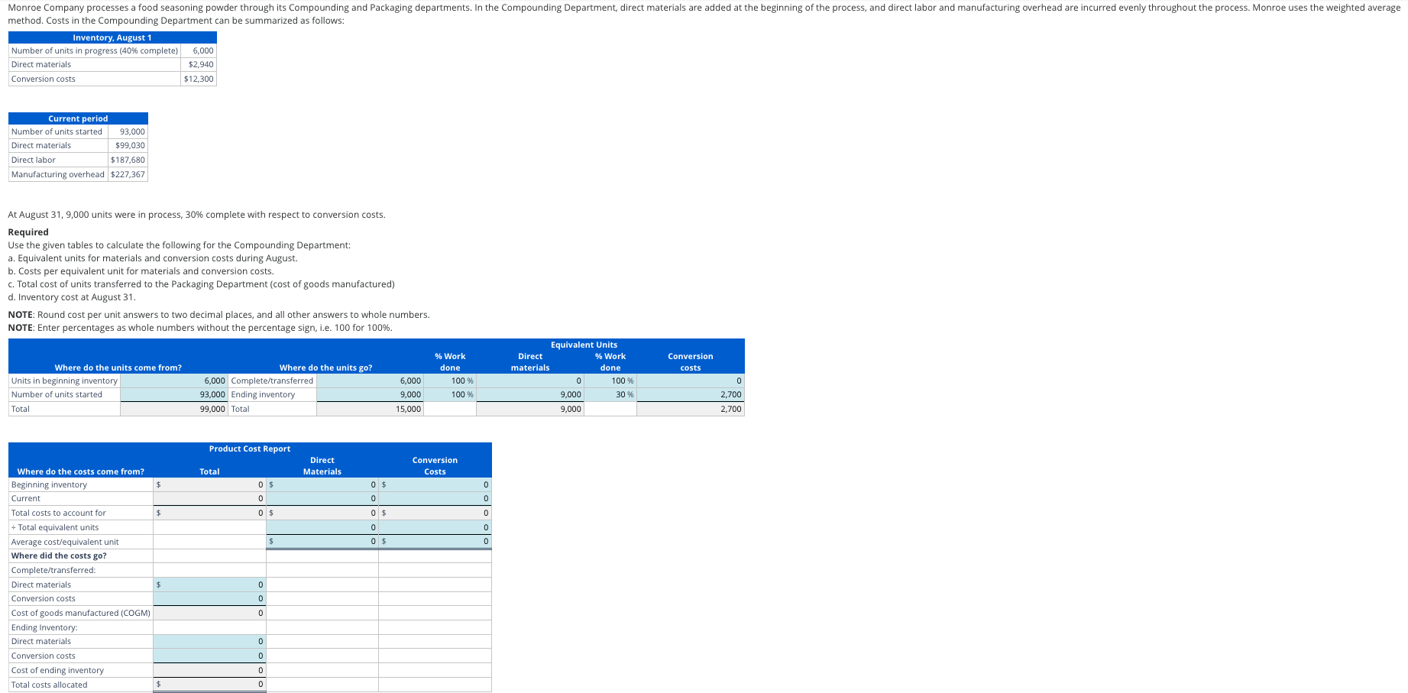
Task: Select Beginning inventory Conversion Costs field
Action: (x=435, y=484)
